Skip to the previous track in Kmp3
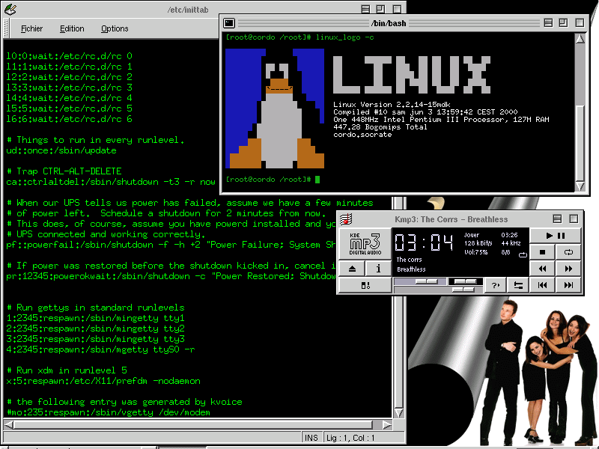Screen dimensions: 599x449 [542, 285]
